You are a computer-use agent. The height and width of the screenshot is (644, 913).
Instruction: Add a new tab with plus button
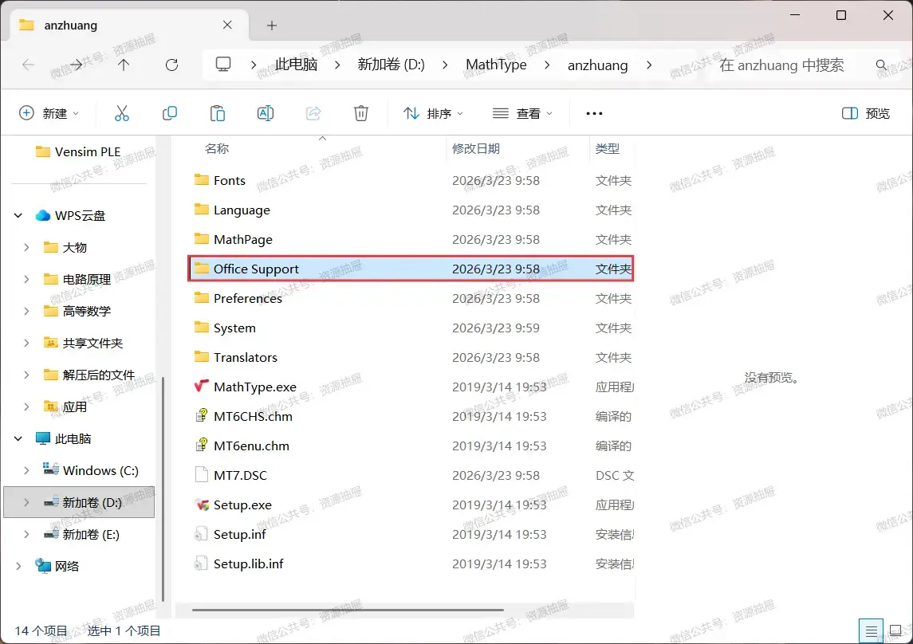pos(271,25)
